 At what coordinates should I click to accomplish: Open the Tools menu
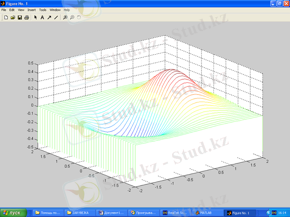(x=43, y=10)
